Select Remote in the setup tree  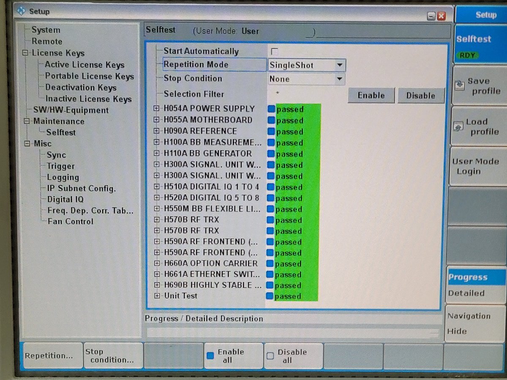[x=47, y=41]
